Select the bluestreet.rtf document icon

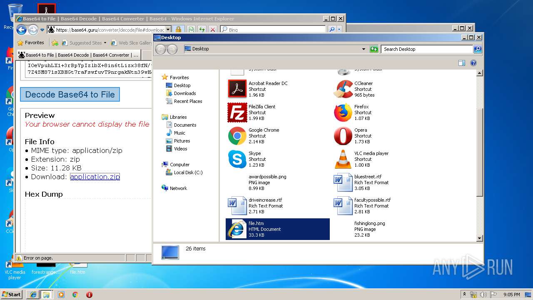pyautogui.click(x=343, y=182)
